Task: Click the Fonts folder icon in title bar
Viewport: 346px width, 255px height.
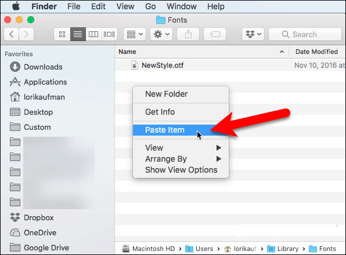Action: pos(161,20)
